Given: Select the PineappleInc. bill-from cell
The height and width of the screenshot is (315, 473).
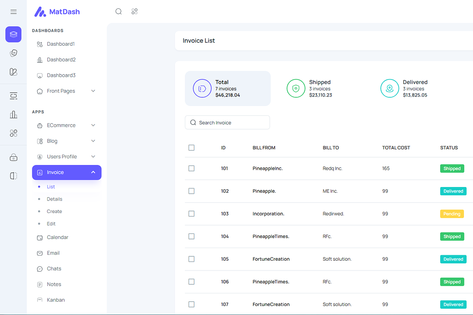Looking at the screenshot, I should click(x=268, y=169).
